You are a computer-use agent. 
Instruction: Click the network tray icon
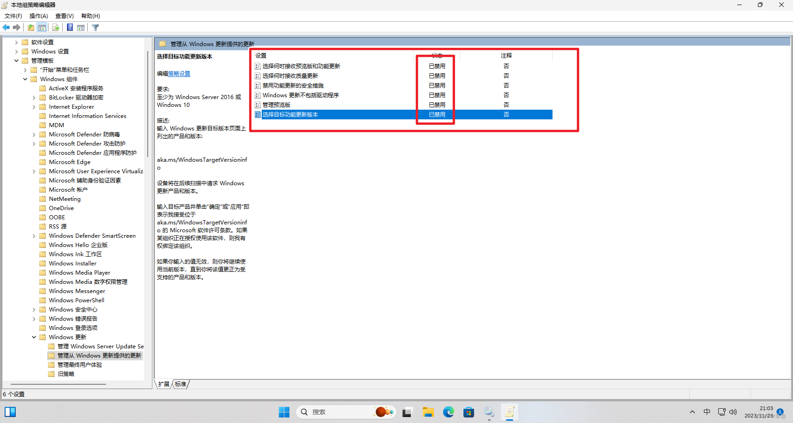(x=721, y=412)
